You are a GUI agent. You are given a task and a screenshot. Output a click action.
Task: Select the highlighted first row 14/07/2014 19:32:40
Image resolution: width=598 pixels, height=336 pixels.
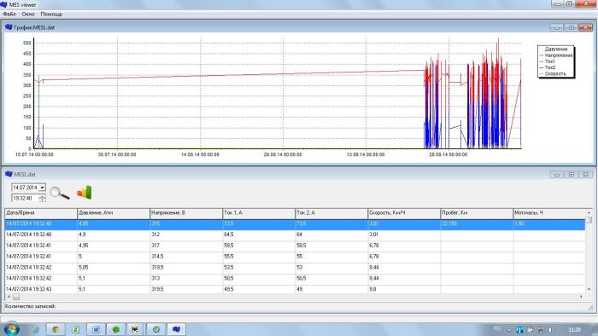(x=295, y=224)
